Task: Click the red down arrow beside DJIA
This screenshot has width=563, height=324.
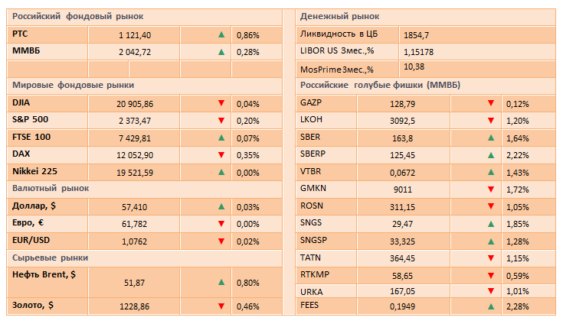Action: coord(221,102)
